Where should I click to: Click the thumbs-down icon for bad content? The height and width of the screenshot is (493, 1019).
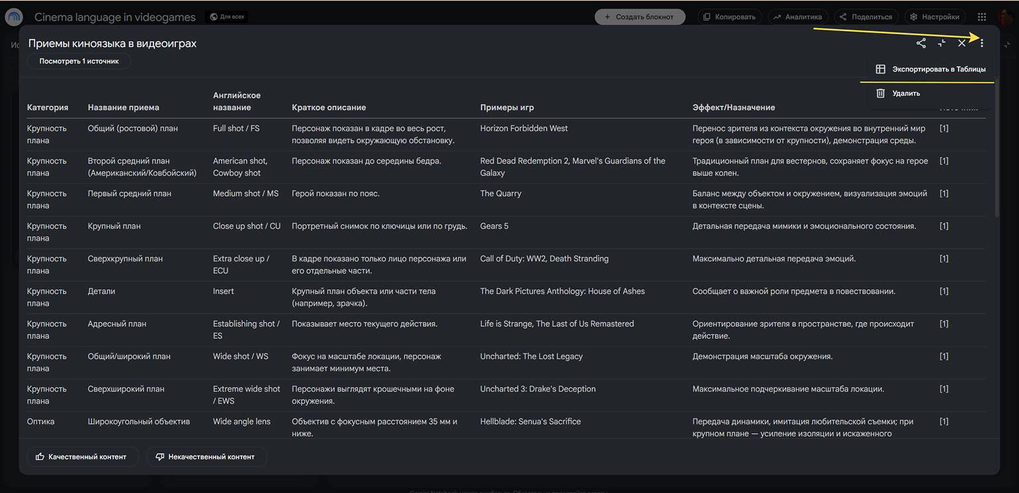click(x=159, y=457)
